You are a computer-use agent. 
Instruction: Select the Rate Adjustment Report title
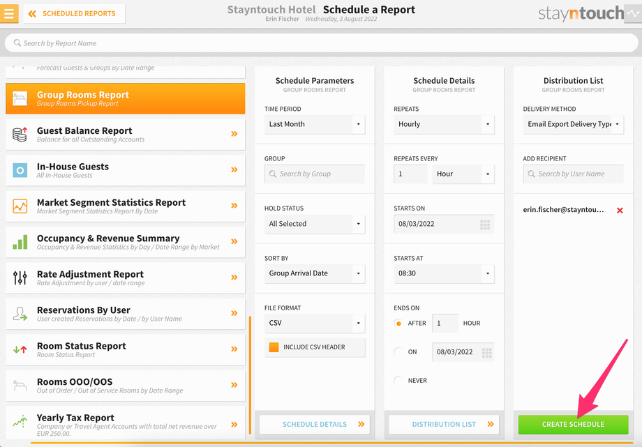(90, 274)
